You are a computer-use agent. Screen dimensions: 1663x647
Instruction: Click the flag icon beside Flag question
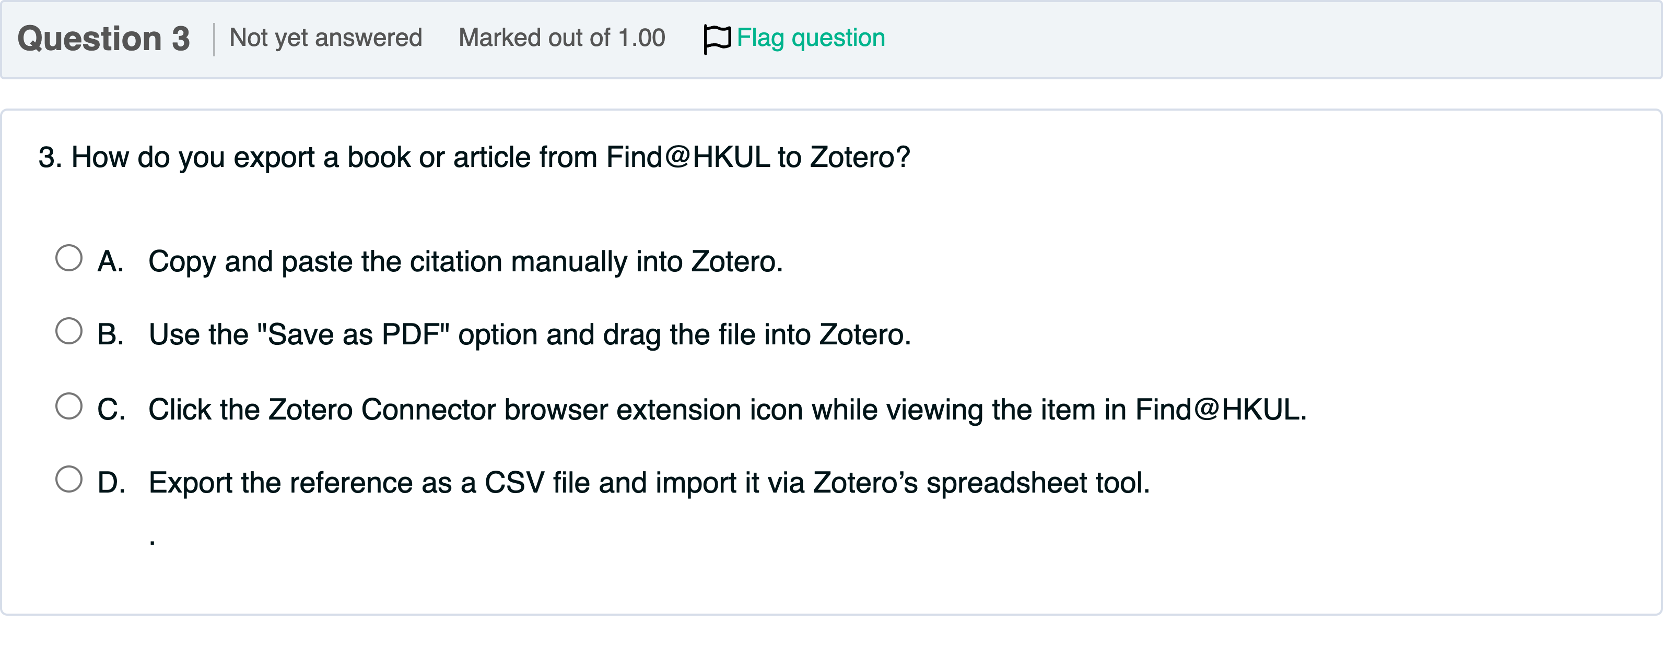click(717, 39)
